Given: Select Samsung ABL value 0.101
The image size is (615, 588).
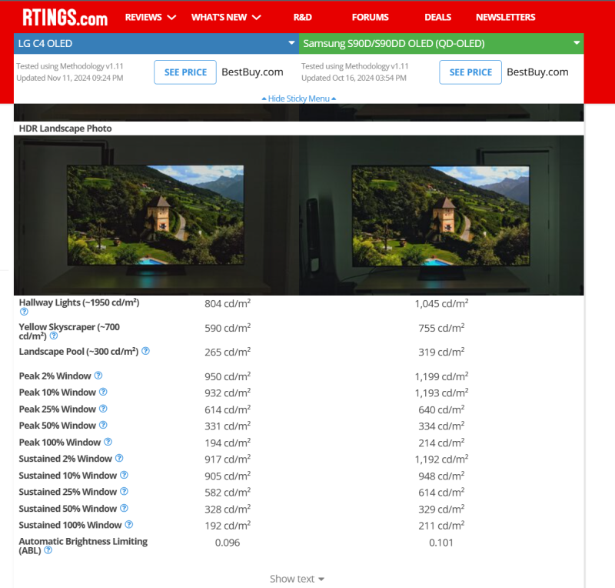Looking at the screenshot, I should point(441,543).
